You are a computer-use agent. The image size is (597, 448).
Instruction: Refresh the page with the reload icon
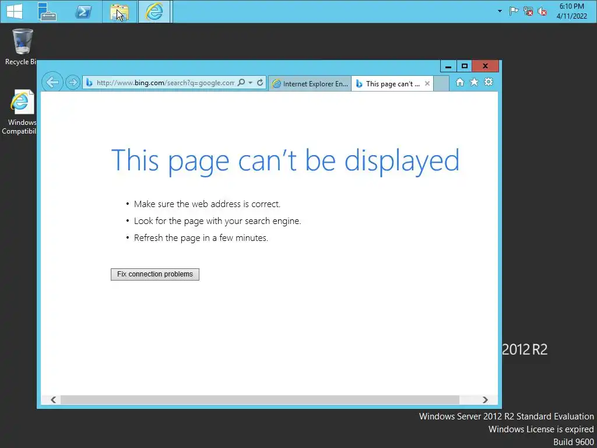[260, 82]
